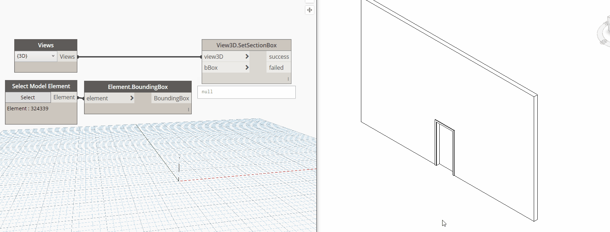Viewport: 610px width, 232px height.
Task: Click the chevron beside the view3D input
Action: pyautogui.click(x=247, y=57)
